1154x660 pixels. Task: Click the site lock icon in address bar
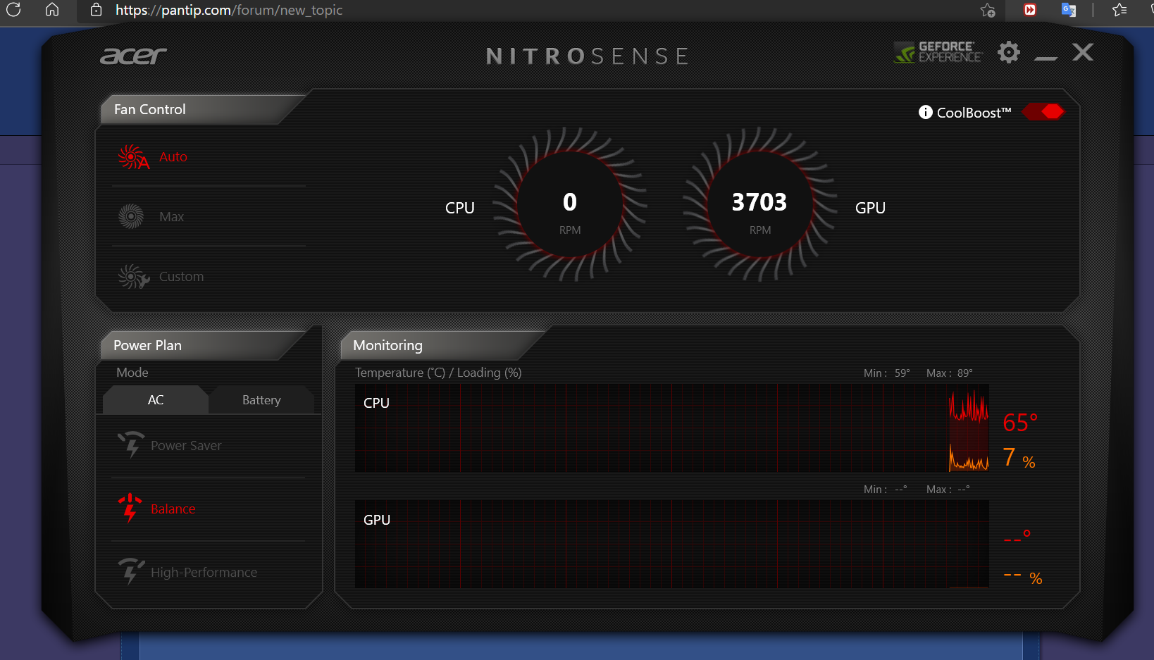tap(97, 10)
